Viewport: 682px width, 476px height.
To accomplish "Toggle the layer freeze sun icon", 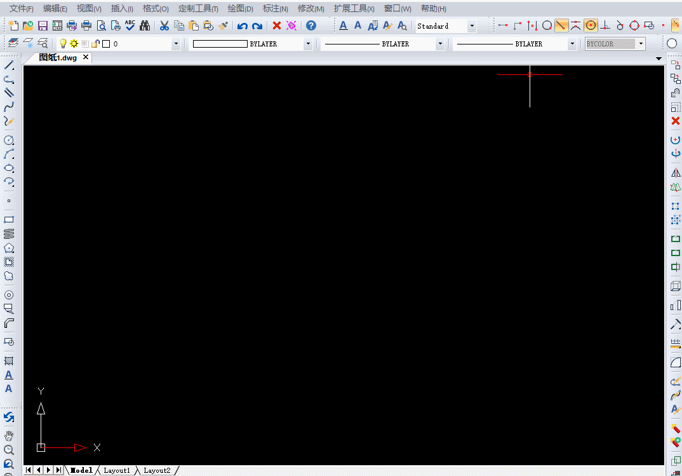I will (74, 43).
